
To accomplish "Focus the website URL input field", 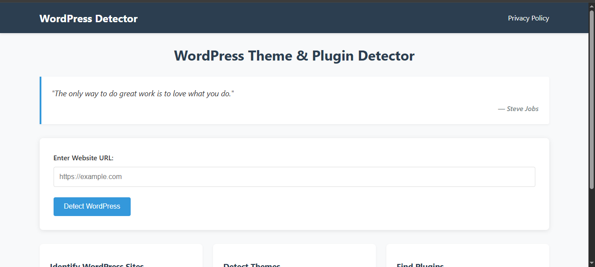I will (x=294, y=177).
